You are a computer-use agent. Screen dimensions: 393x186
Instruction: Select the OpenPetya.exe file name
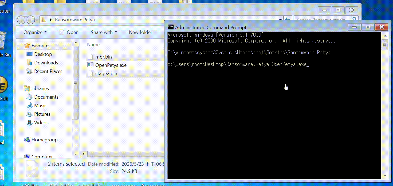click(x=111, y=65)
